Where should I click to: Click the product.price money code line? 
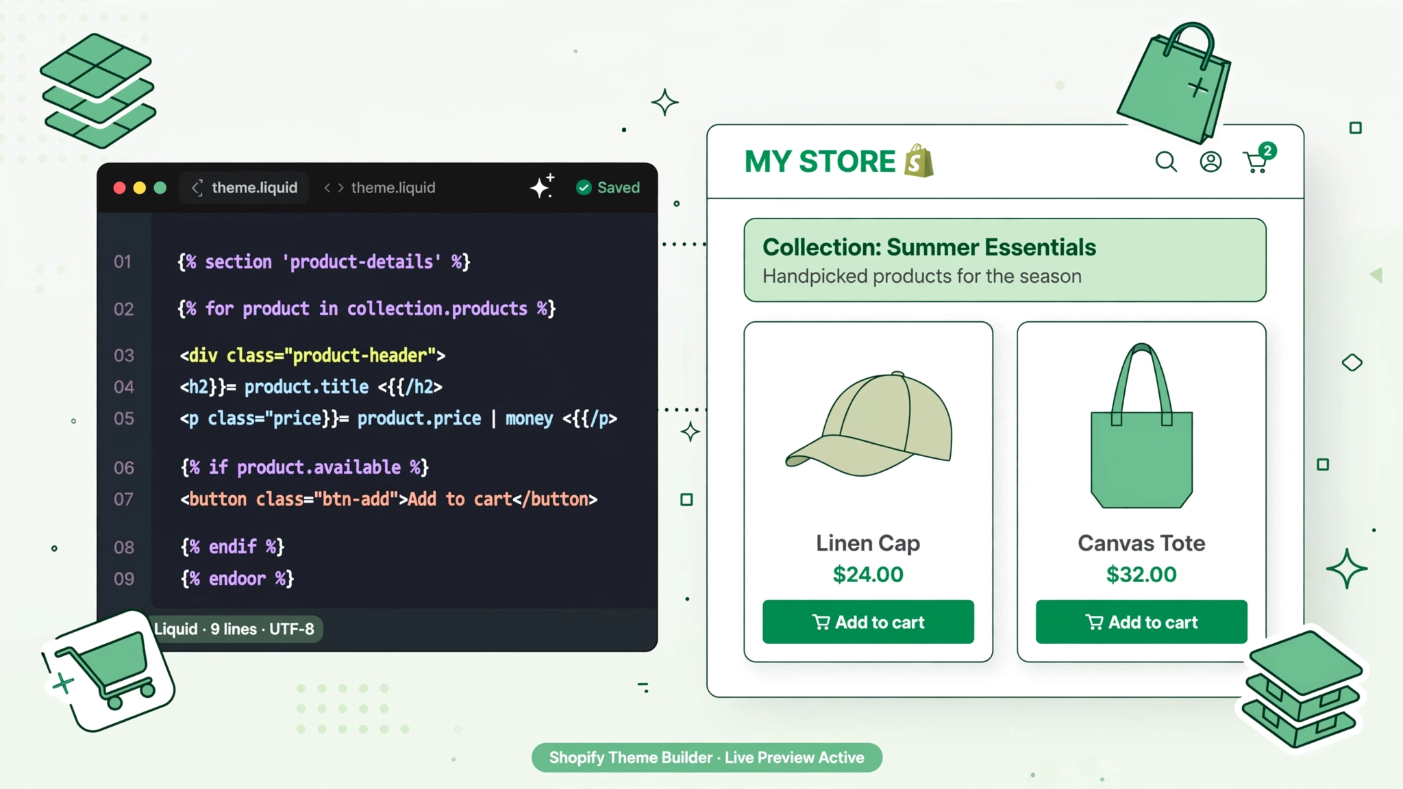398,418
